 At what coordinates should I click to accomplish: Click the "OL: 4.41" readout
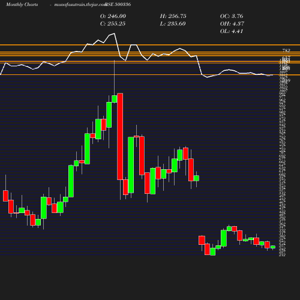(x=232, y=31)
